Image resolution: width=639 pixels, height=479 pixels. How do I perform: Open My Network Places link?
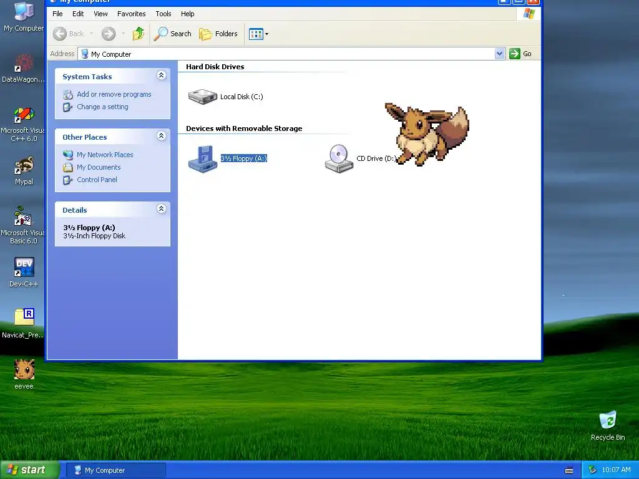[105, 155]
